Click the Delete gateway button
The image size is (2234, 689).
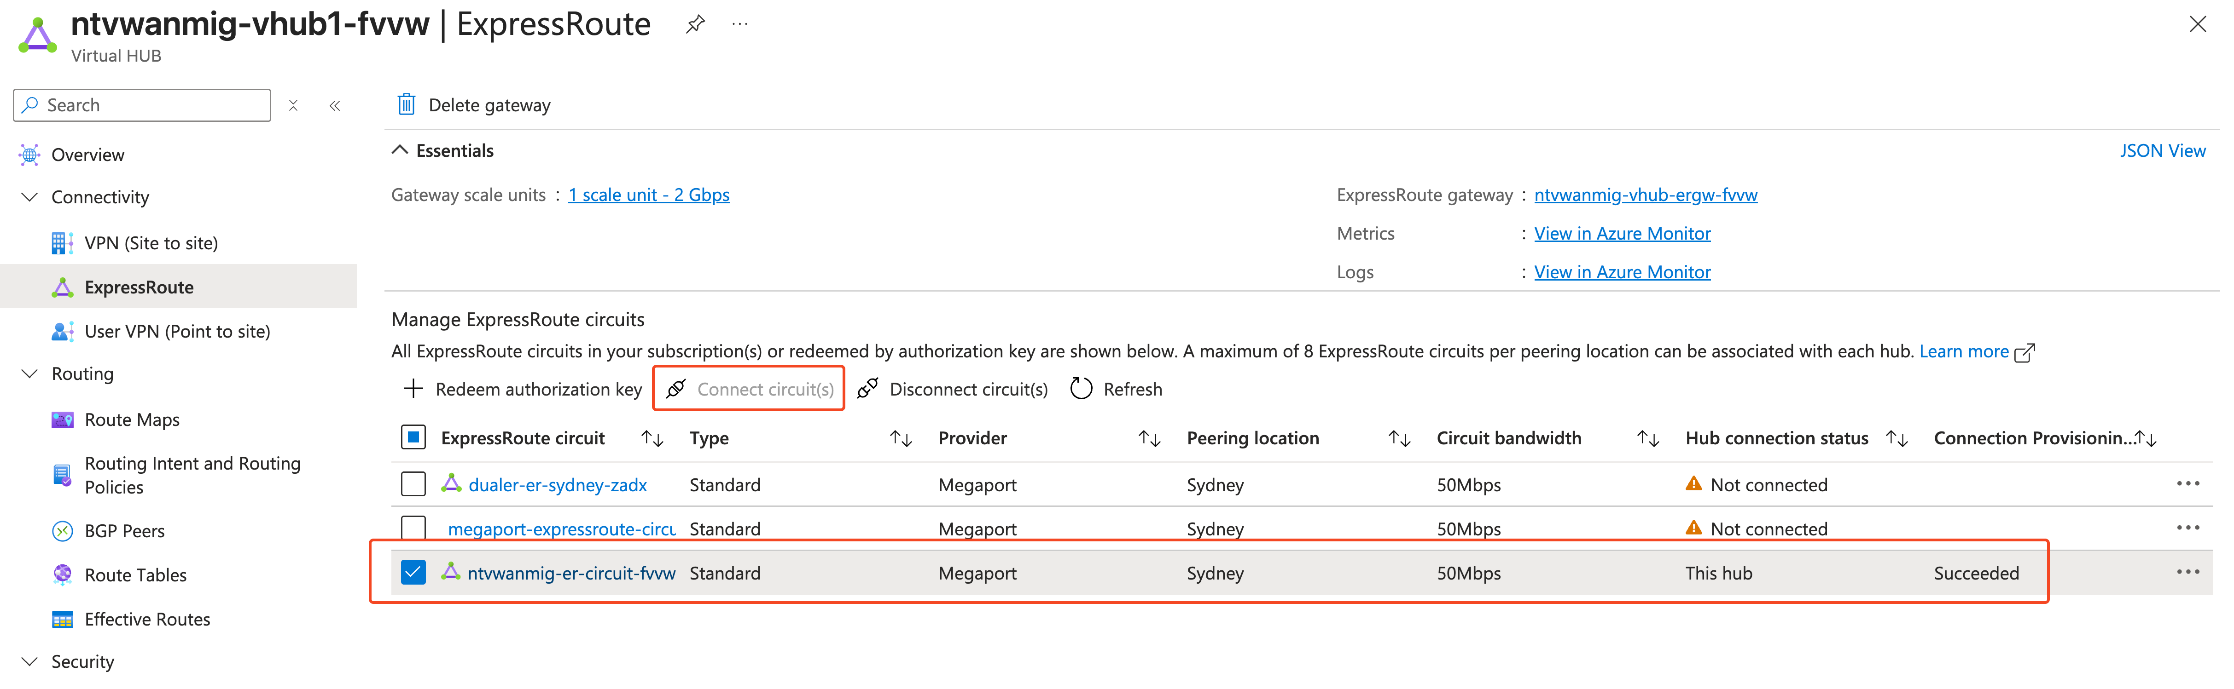pos(473,105)
